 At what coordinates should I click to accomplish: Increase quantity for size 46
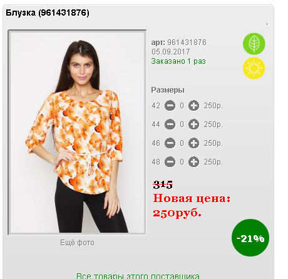point(193,143)
